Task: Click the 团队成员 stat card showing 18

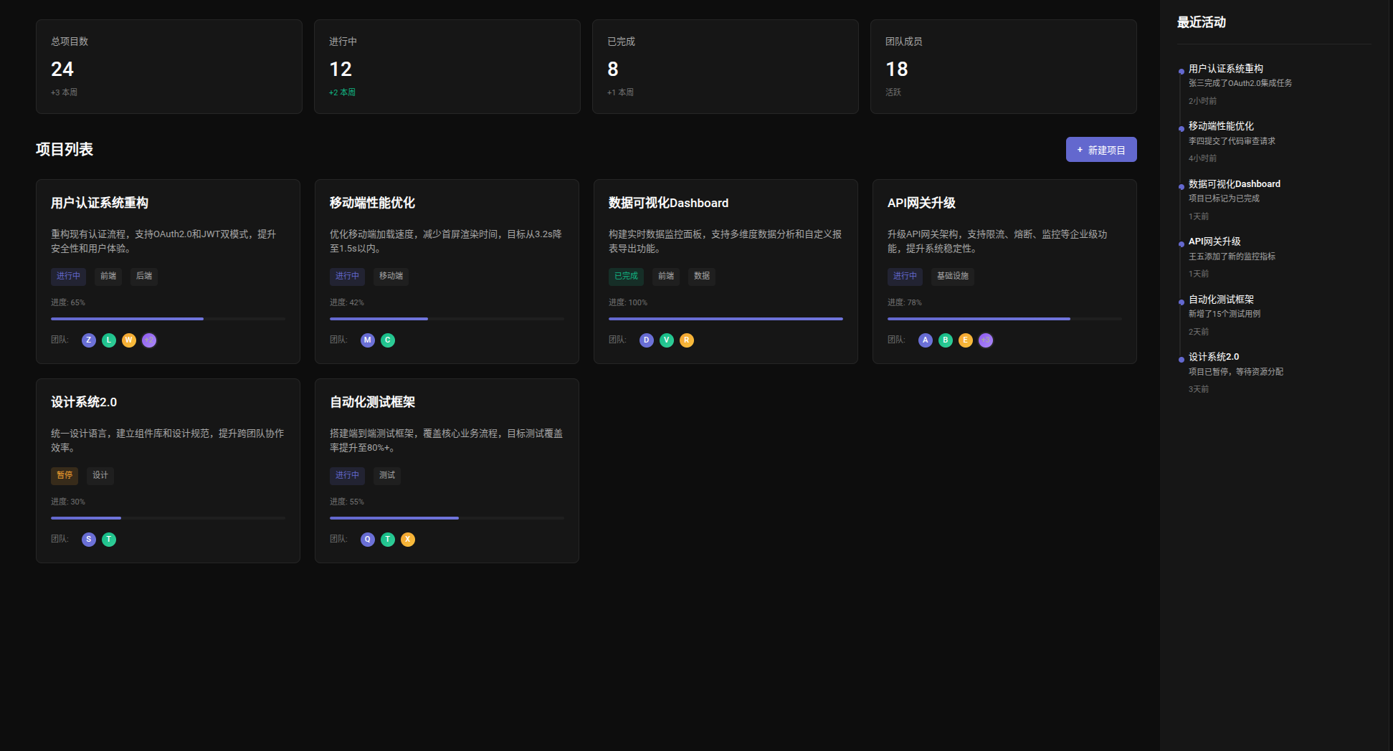Action: click(1004, 67)
